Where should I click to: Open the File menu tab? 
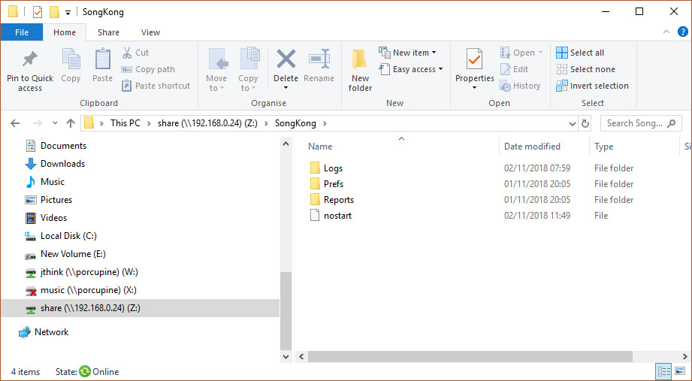22,32
